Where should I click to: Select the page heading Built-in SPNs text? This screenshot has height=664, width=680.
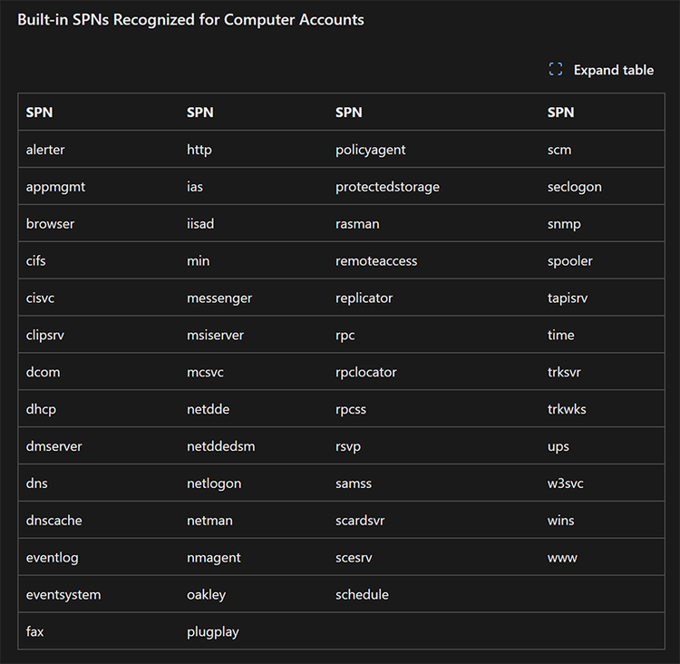click(x=190, y=20)
